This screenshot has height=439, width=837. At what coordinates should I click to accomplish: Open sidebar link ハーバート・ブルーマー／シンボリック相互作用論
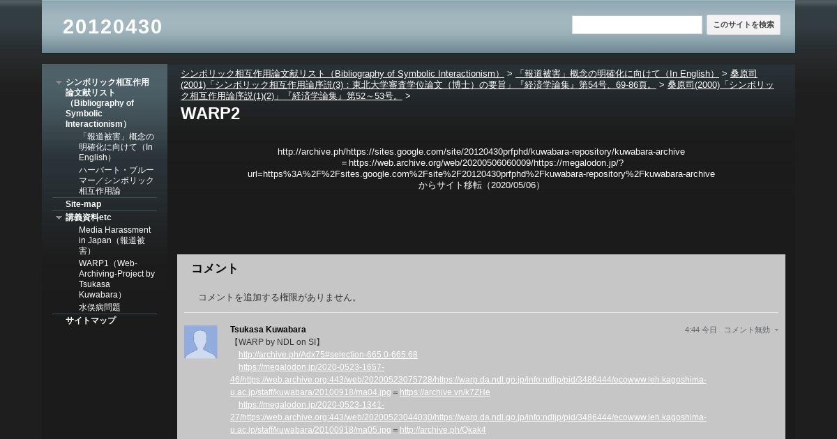116,180
